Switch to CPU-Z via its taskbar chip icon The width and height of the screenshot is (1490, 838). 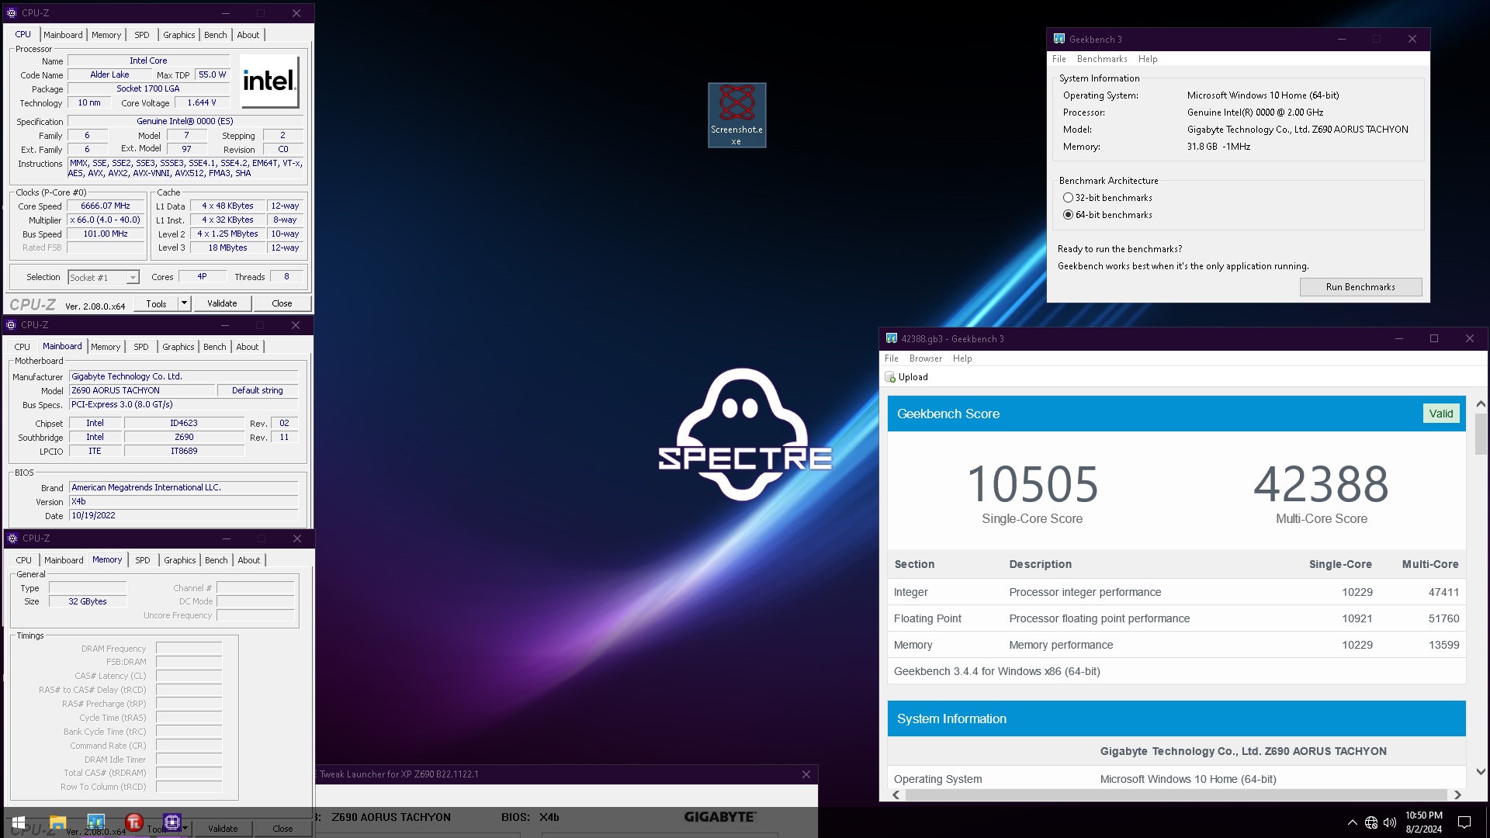(x=172, y=822)
